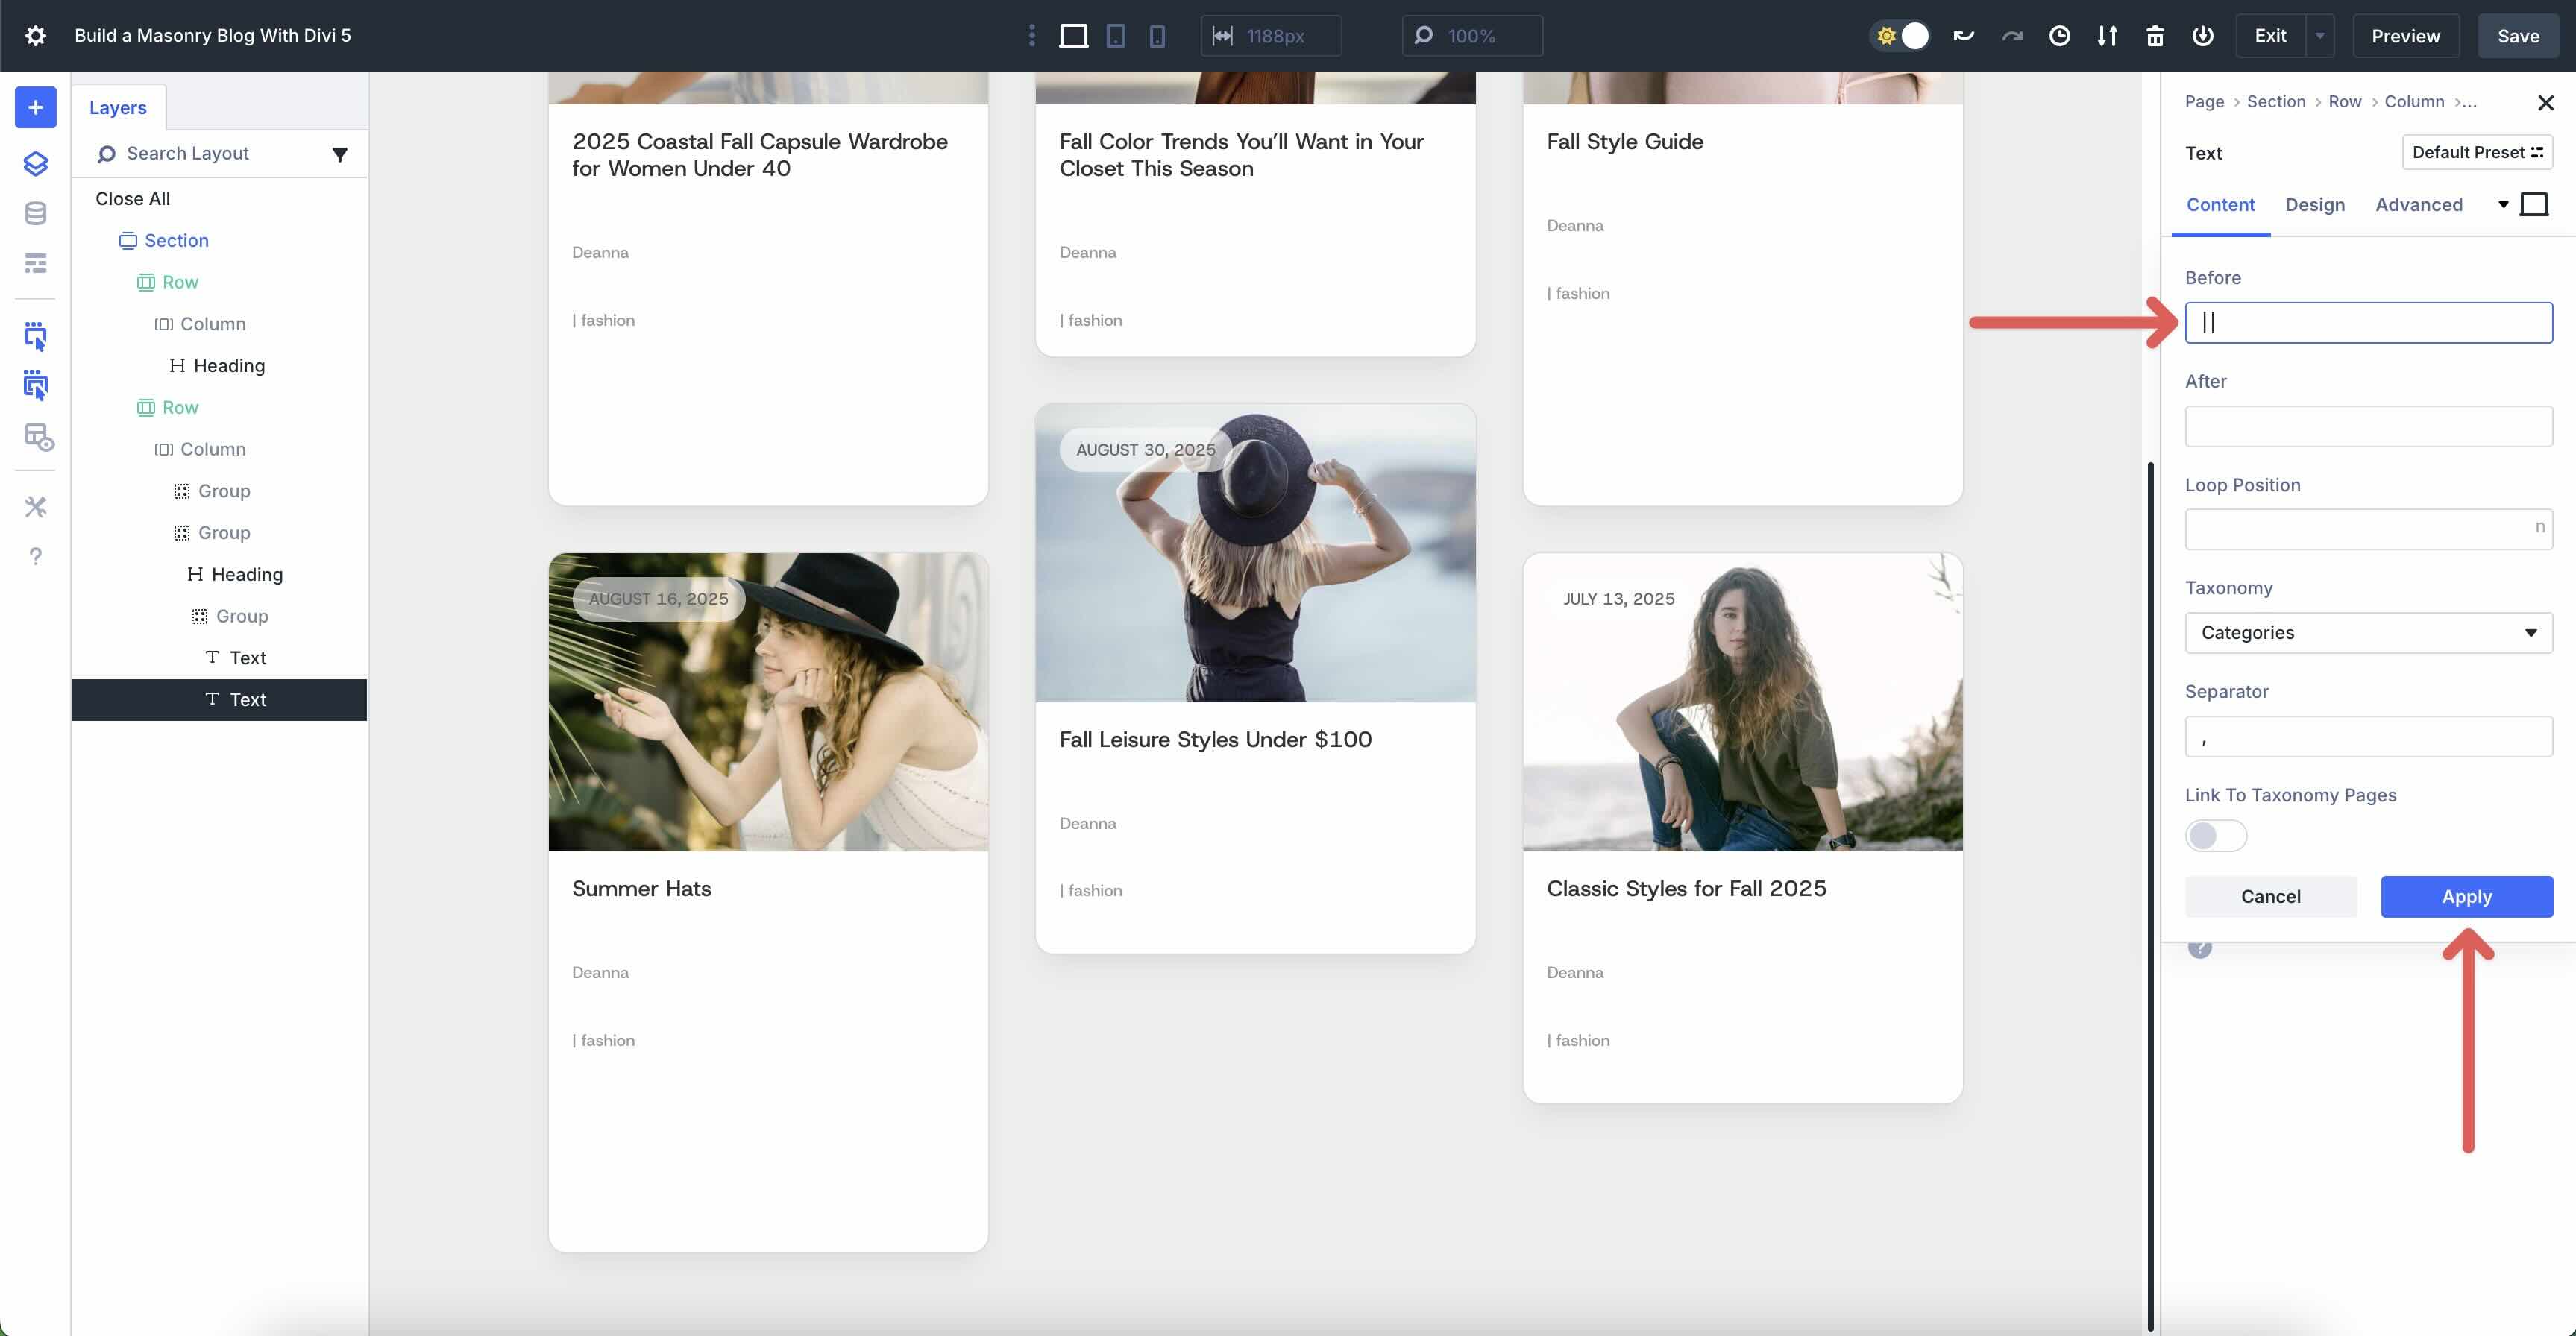2576x1336 pixels.
Task: Open the Layers panel icon in left sidebar
Action: click(35, 163)
